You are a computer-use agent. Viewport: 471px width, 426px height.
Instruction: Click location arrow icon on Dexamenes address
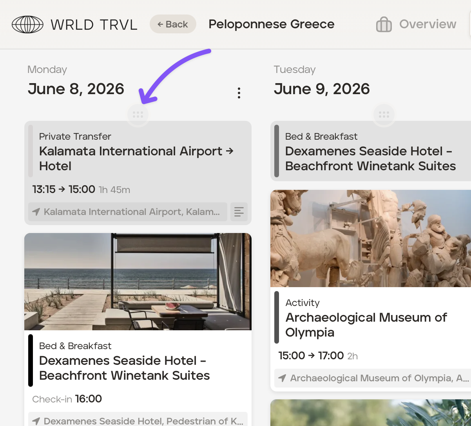coord(36,421)
